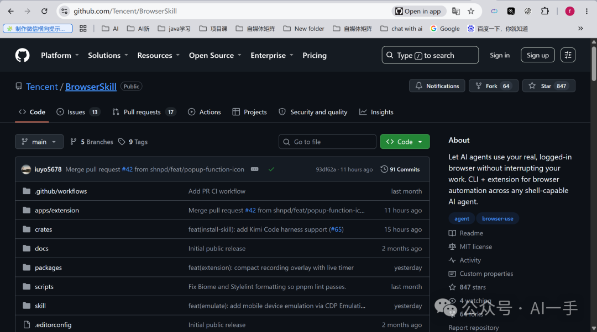The width and height of the screenshot is (597, 332).
Task: Open the Google bookmark
Action: (x=444, y=29)
